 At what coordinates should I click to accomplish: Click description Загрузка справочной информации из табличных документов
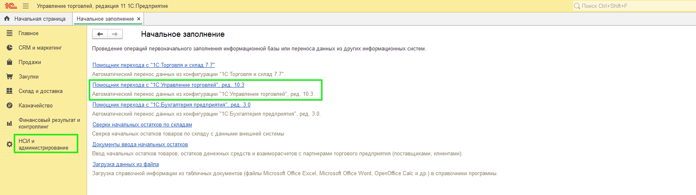(x=295, y=173)
